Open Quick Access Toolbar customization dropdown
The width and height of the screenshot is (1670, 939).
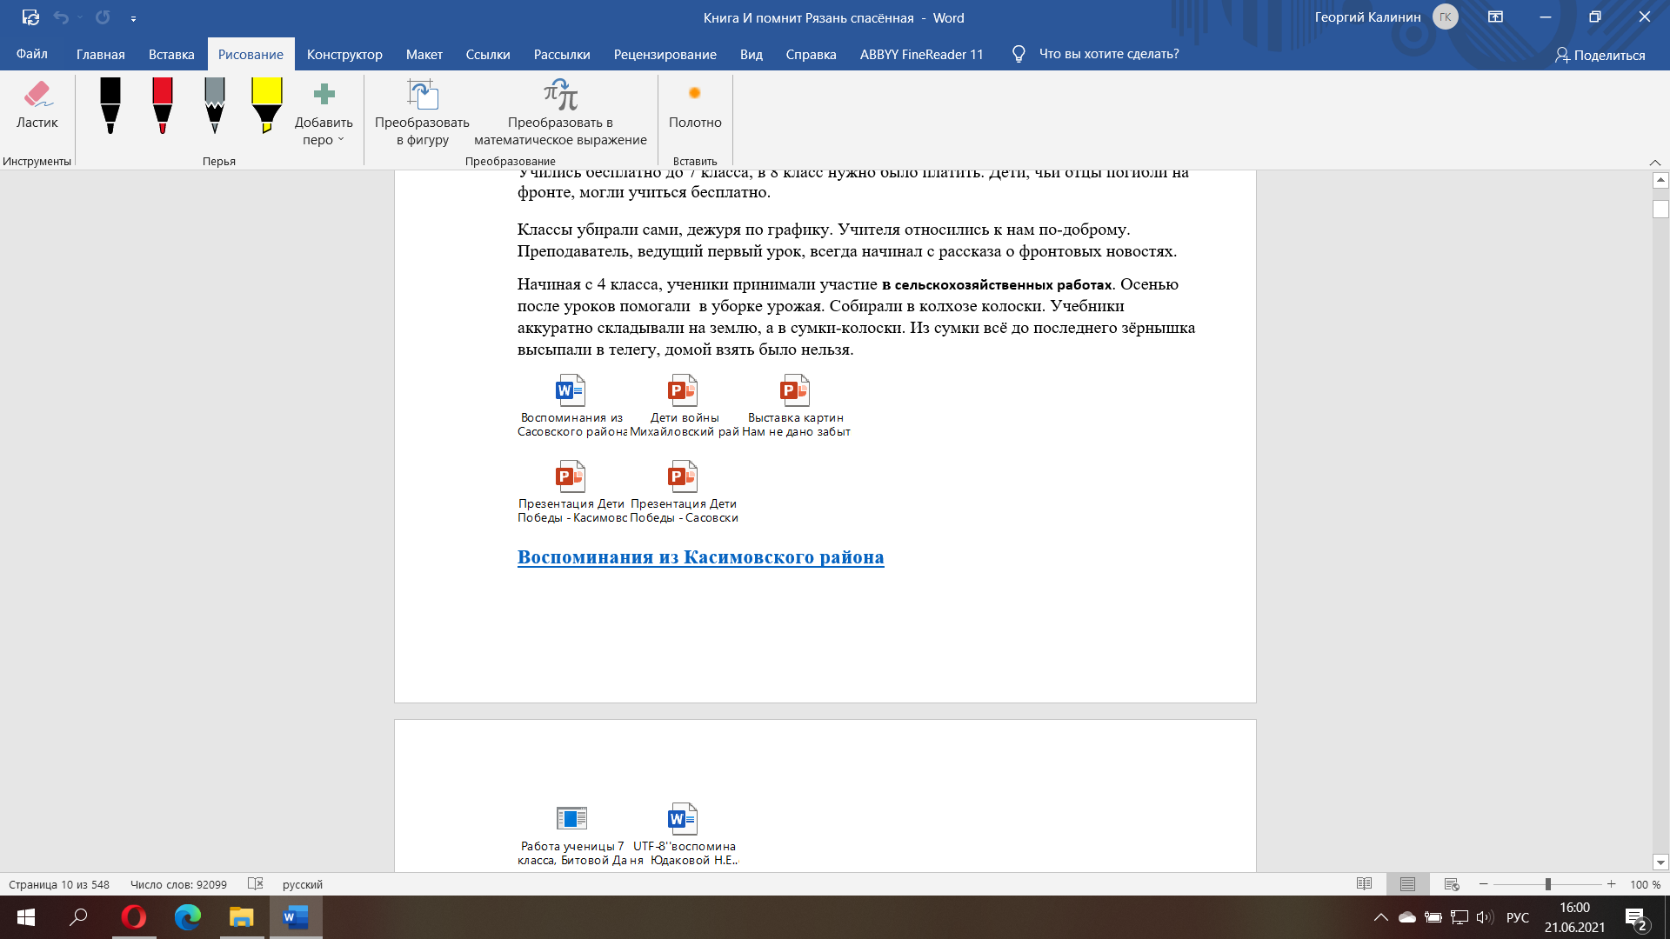[133, 18]
